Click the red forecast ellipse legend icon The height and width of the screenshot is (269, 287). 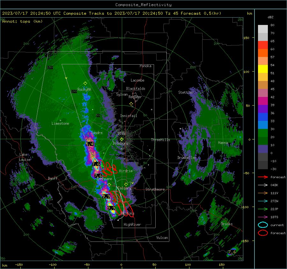[263, 233]
